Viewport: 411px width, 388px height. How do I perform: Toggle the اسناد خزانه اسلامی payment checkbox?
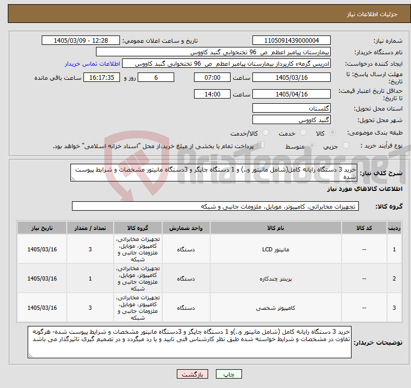pyautogui.click(x=261, y=144)
